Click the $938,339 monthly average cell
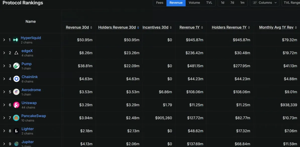 pos(289,105)
